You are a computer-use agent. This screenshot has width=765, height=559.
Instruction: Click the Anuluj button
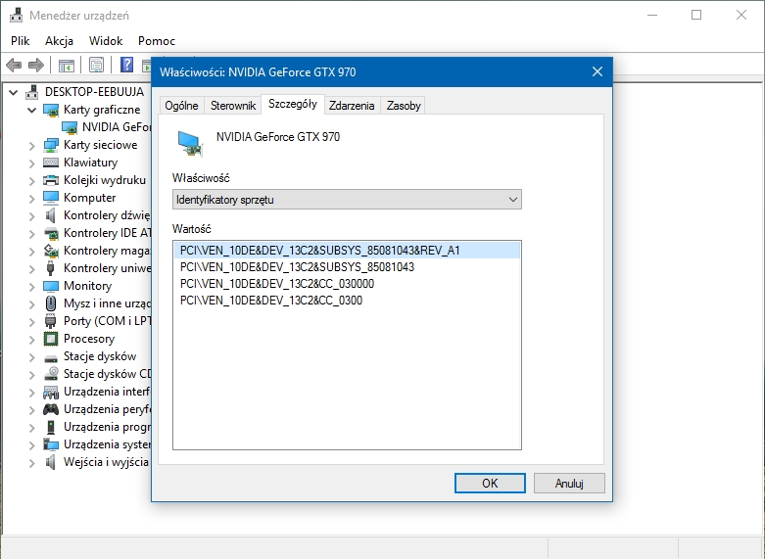coord(569,483)
